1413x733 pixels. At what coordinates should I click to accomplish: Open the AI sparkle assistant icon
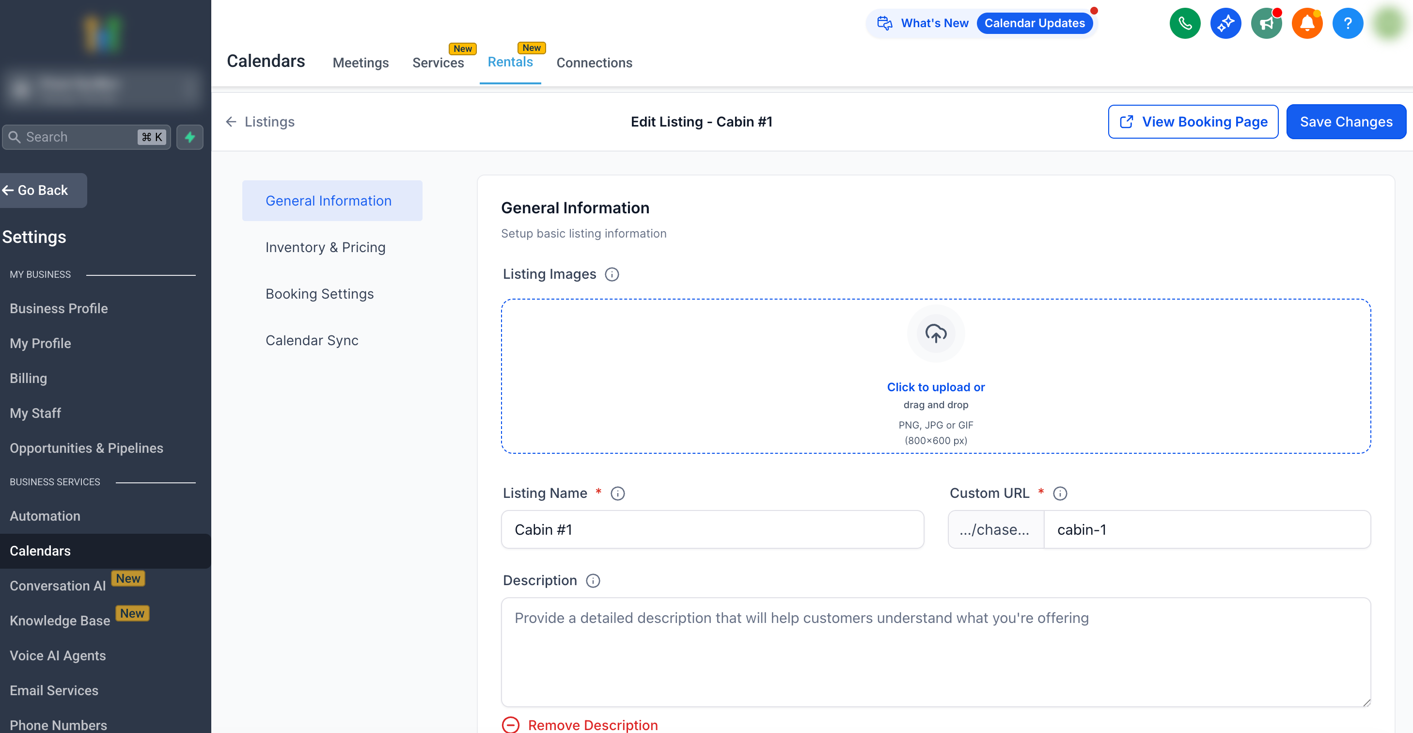(x=1225, y=24)
